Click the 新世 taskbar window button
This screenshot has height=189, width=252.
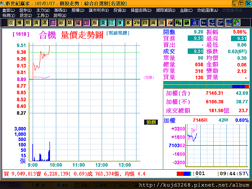click(64, 186)
